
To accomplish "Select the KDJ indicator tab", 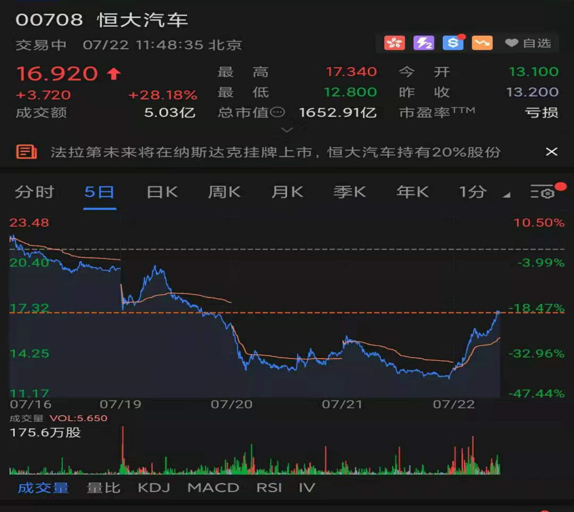I will click(152, 488).
